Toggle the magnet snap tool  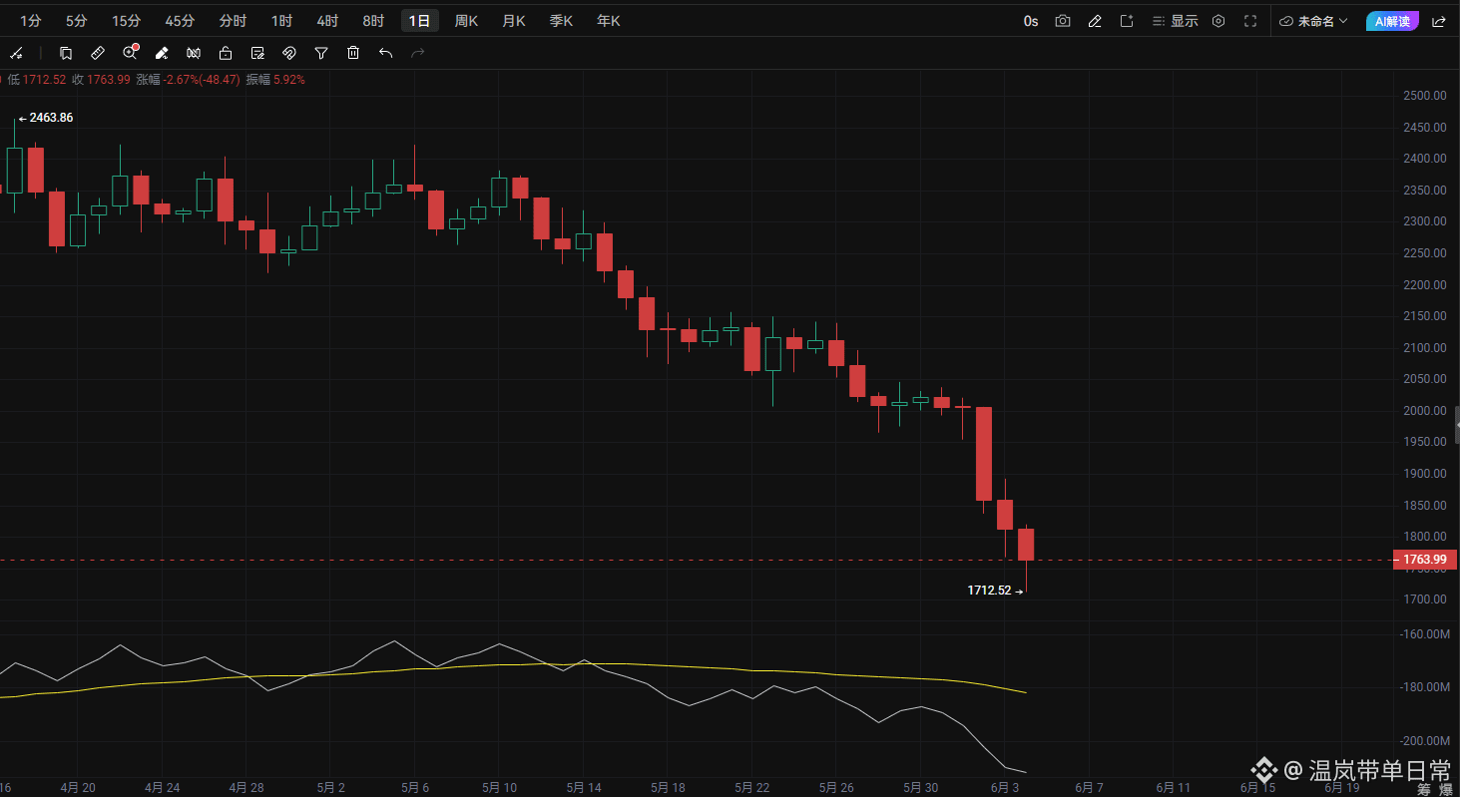[289, 53]
